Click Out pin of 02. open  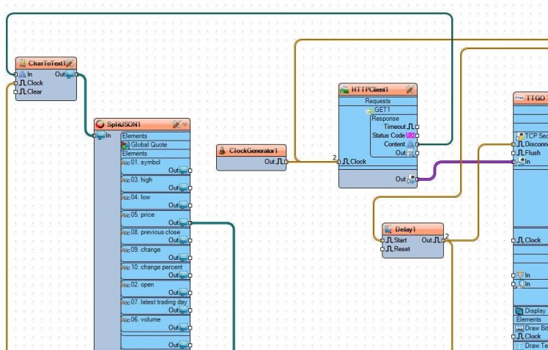point(190,293)
